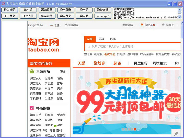Click the 时尚保温杯 hot keyword link

coord(147,54)
